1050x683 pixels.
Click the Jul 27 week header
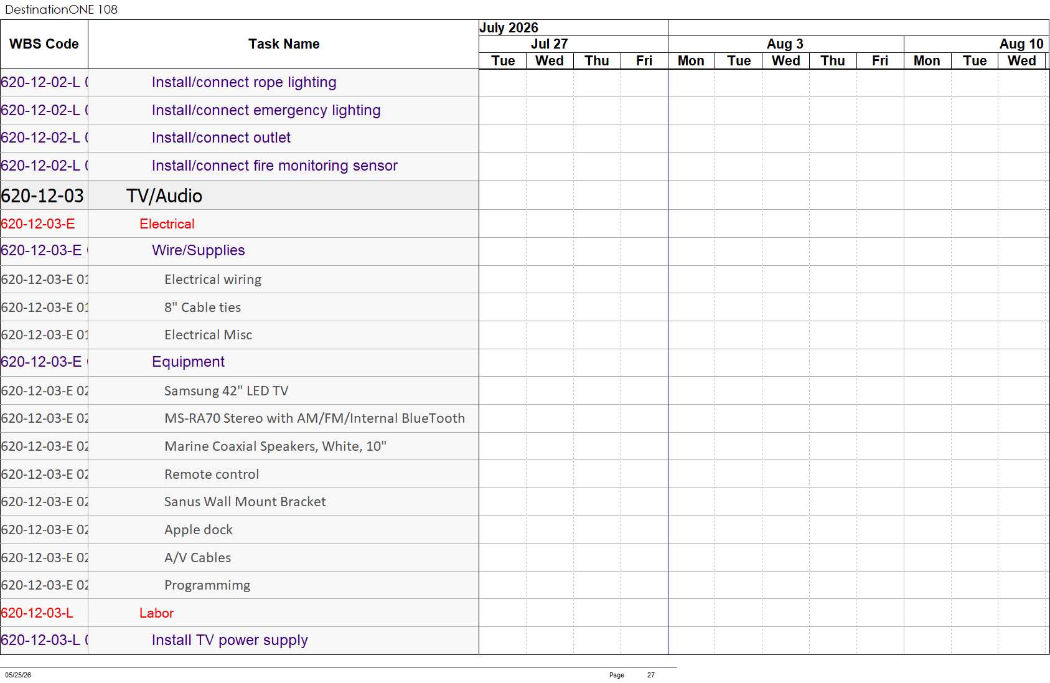coord(549,44)
